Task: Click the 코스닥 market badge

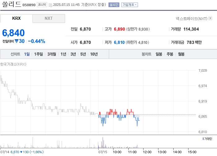Action: pyautogui.click(x=42, y=5)
